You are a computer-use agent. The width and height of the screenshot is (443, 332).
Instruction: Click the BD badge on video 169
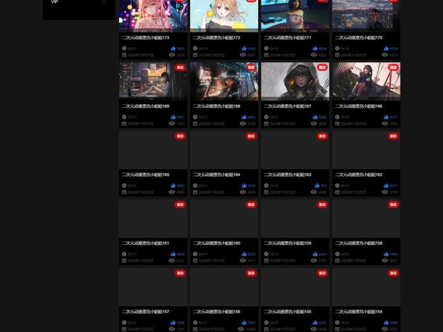[x=181, y=67]
